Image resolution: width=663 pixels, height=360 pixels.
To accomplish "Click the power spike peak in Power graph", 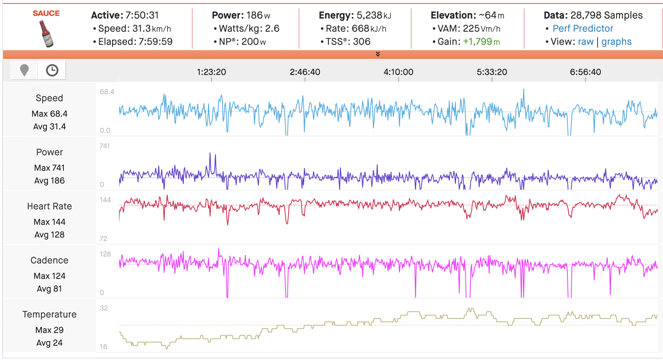I will (x=210, y=154).
